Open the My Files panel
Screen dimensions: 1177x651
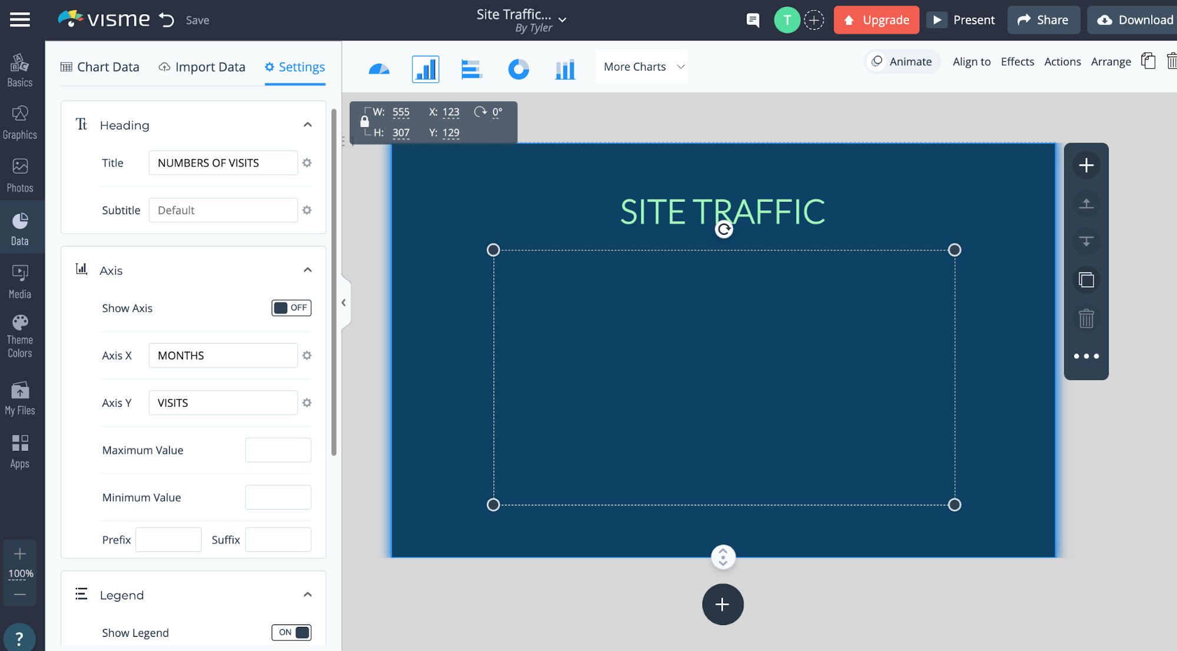pyautogui.click(x=20, y=398)
